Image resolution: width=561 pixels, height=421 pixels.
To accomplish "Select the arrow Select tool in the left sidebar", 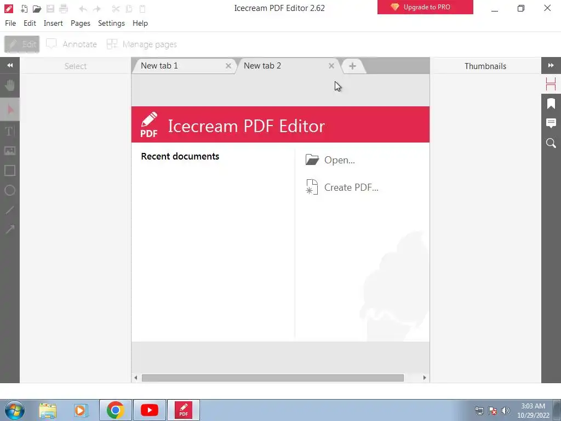I will click(10, 109).
